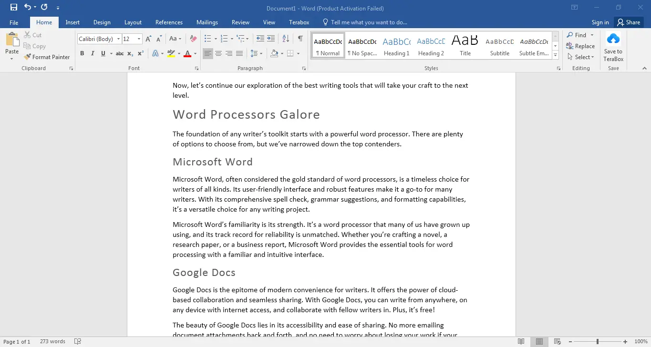Switch to the Insert tab
The width and height of the screenshot is (651, 347).
point(72,22)
